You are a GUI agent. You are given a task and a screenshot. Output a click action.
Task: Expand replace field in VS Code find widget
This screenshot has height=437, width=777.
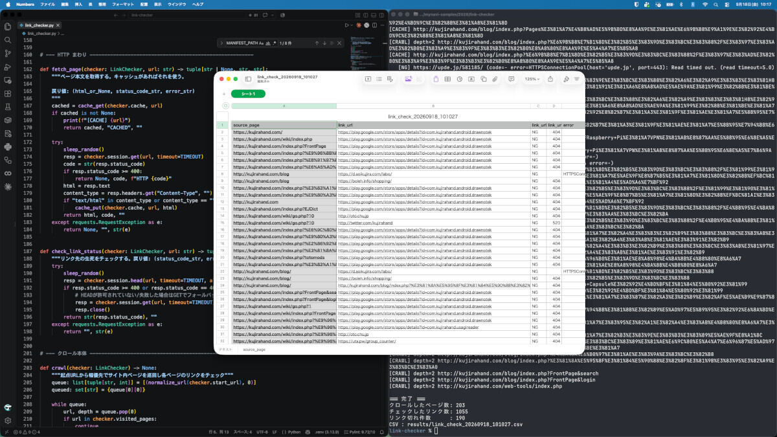coord(221,43)
